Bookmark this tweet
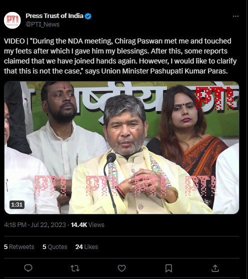 coord(168,268)
